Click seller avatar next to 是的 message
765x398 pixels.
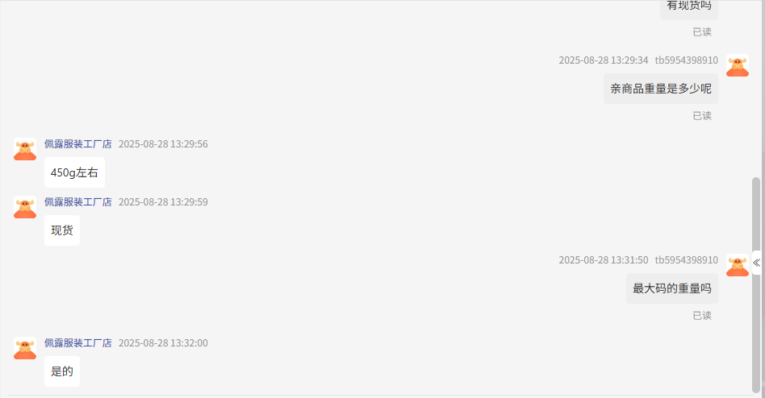[25, 348]
